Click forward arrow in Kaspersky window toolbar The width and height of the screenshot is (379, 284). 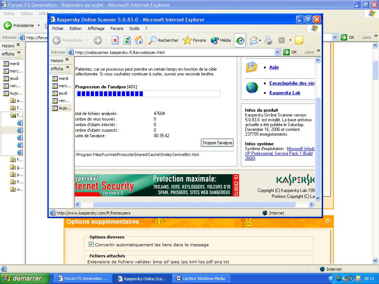pyautogui.click(x=98, y=40)
